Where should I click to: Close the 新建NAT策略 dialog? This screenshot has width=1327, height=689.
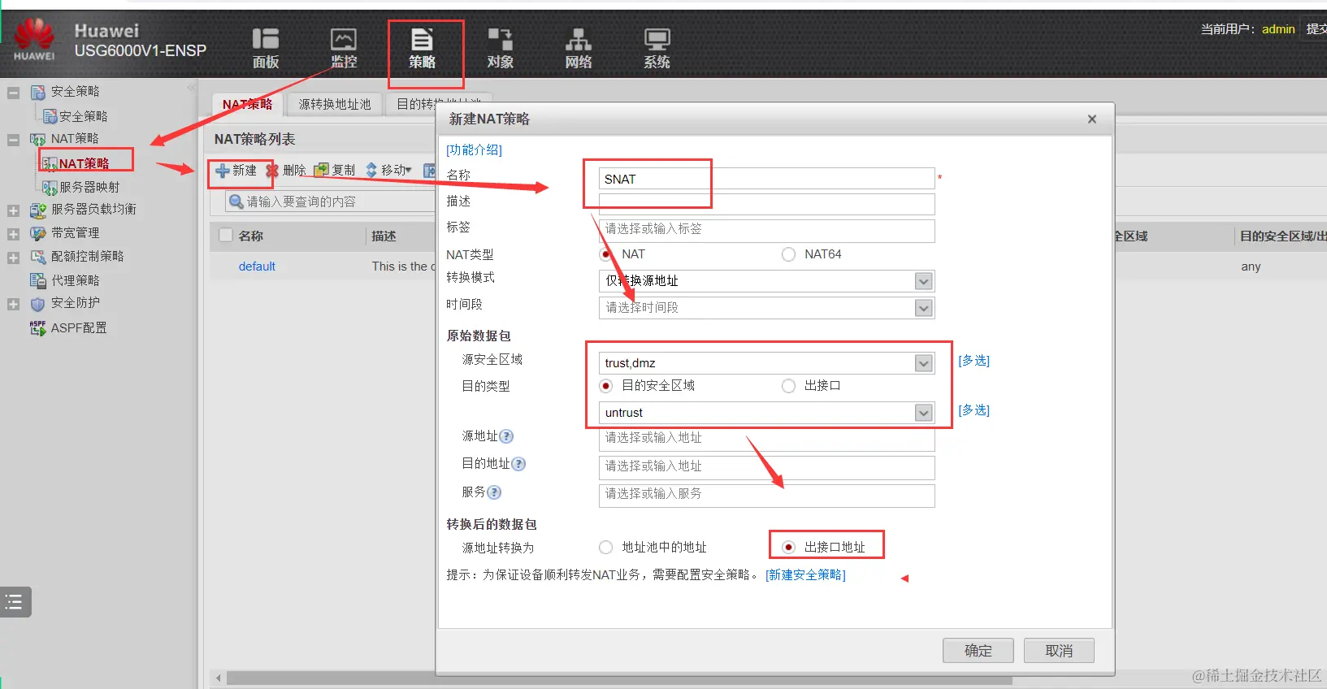click(1092, 119)
